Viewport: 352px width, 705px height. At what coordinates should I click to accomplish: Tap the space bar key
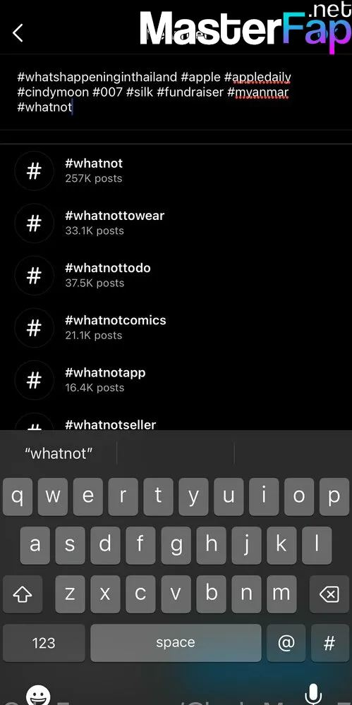tap(176, 643)
